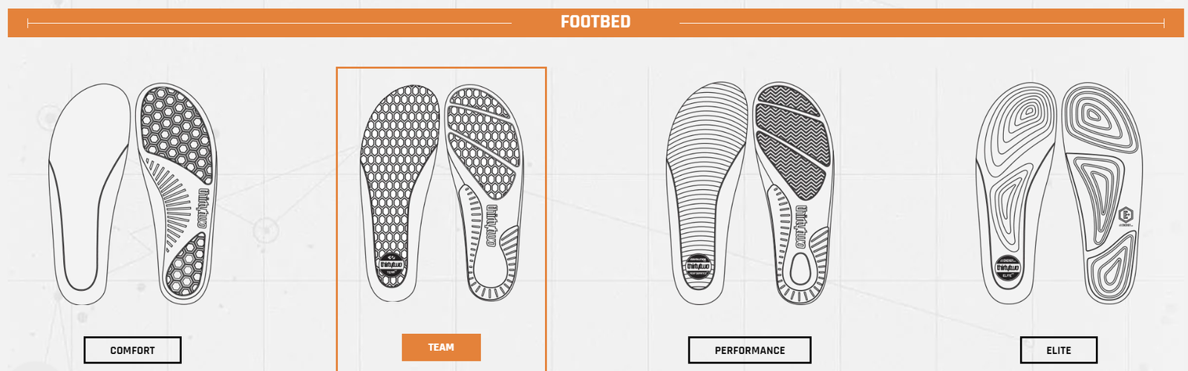Click the Comfort footbed honeycomb underside illustration
The width and height of the screenshot is (1188, 371).
click(x=178, y=193)
